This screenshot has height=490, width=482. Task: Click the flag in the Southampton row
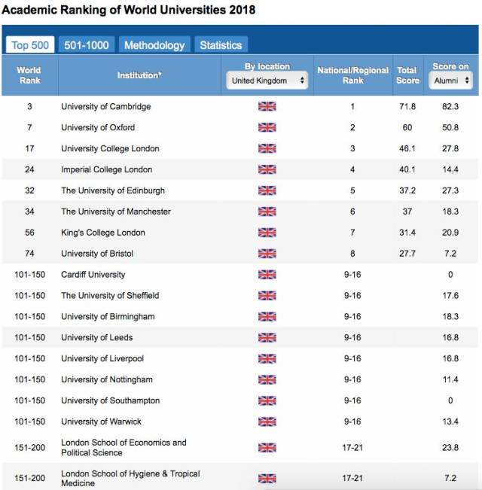pos(267,400)
